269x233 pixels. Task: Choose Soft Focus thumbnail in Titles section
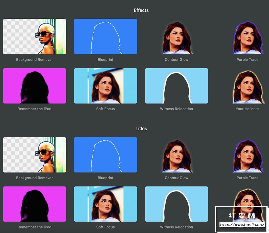(106, 204)
